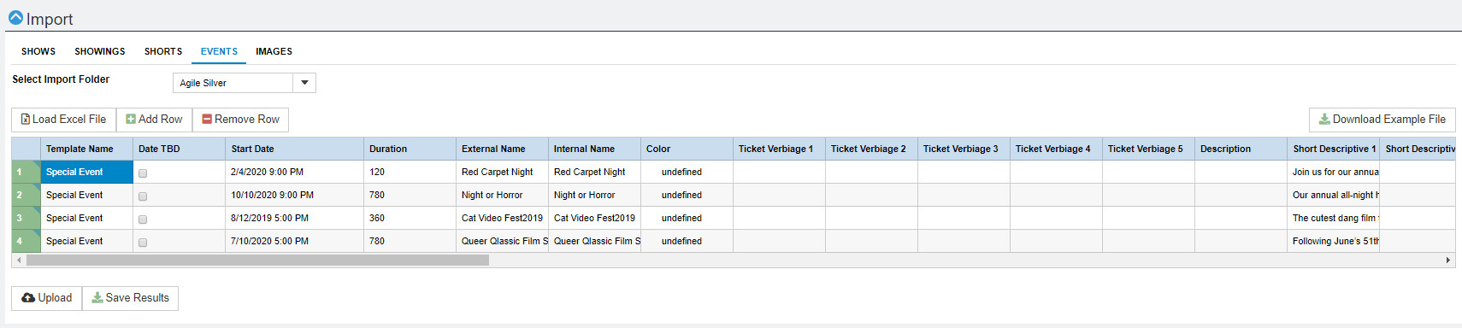Click the External Name column header
Screen dimensions: 1462x328
[502, 149]
